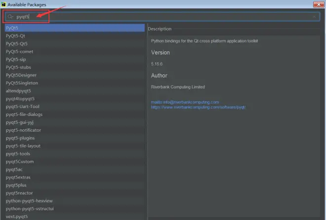Click the version number 5.15.6

click(157, 64)
